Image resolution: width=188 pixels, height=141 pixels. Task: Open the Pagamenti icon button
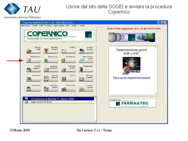pyautogui.click(x=86, y=70)
